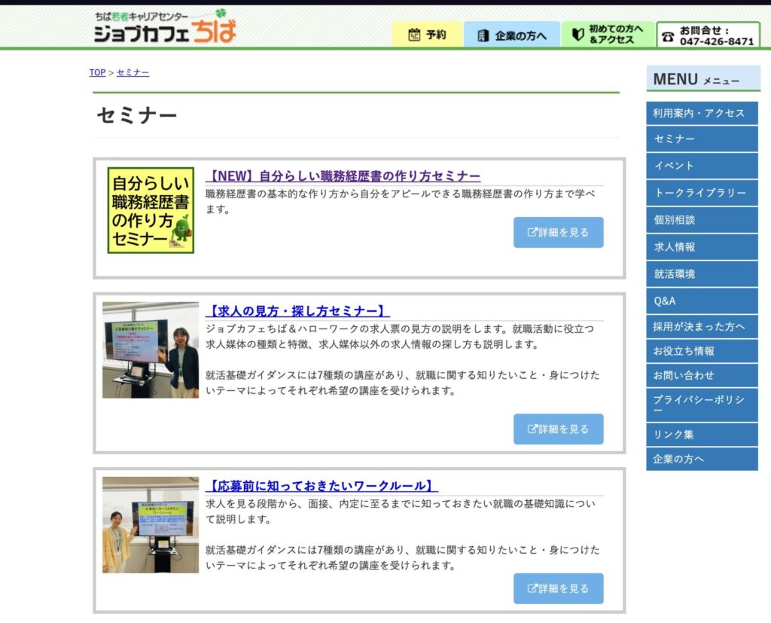Click the TOP breadcrumb link
This screenshot has width=771, height=623.
96,72
